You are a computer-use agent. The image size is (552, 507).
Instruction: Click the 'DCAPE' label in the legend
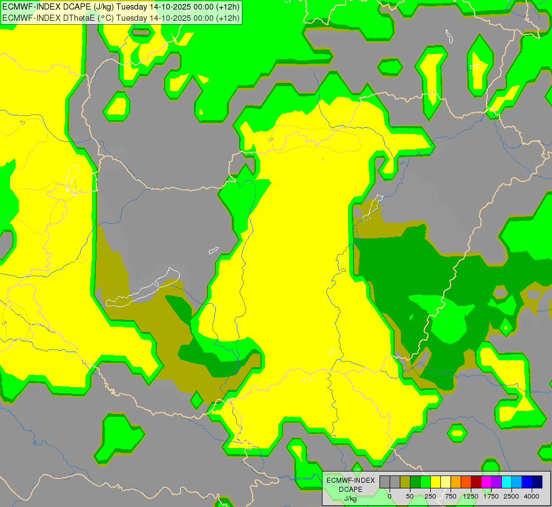pyautogui.click(x=351, y=490)
